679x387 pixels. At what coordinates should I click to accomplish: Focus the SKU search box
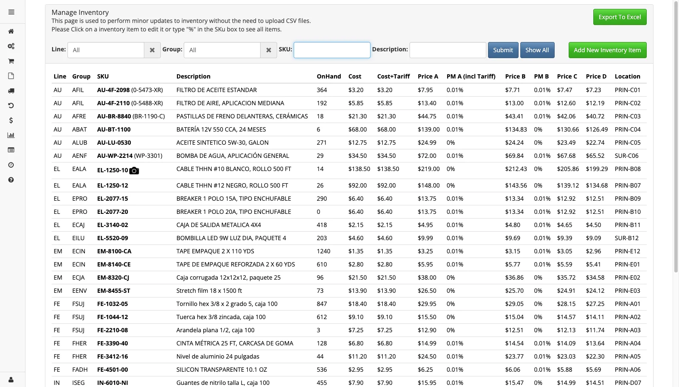tap(332, 50)
